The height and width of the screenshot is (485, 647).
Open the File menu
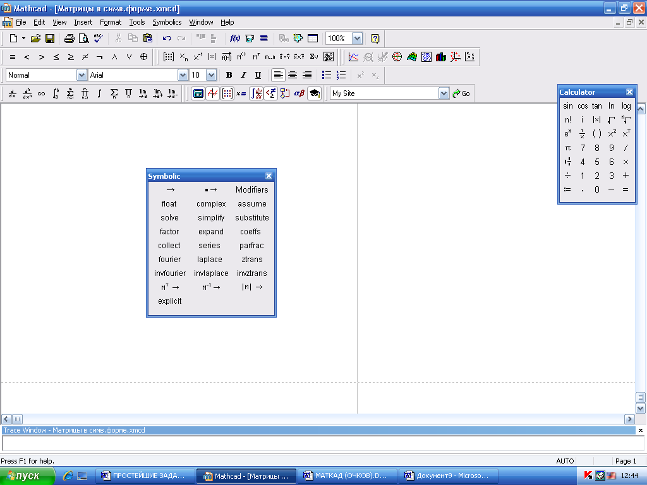[x=21, y=22]
